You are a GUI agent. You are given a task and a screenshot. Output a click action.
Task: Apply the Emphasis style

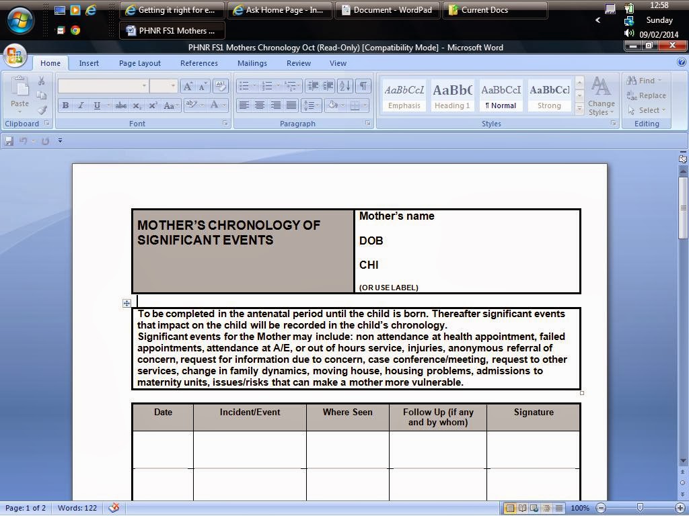point(404,95)
